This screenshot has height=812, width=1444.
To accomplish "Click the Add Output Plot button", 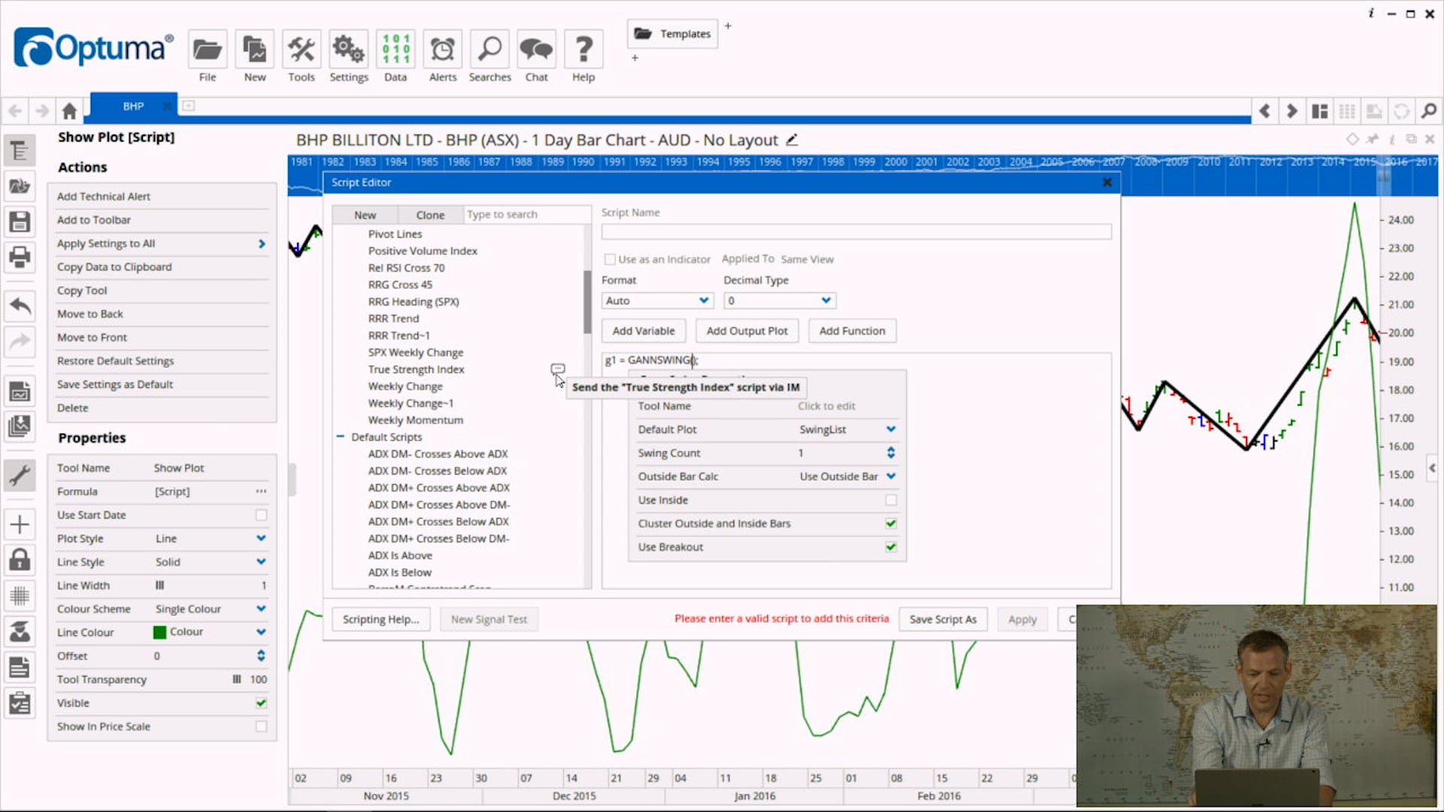I will tap(747, 331).
